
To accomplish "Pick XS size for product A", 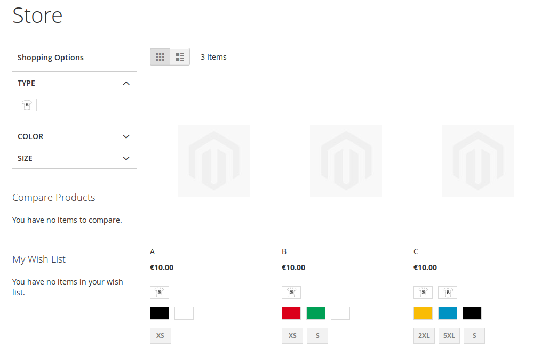I will point(161,336).
